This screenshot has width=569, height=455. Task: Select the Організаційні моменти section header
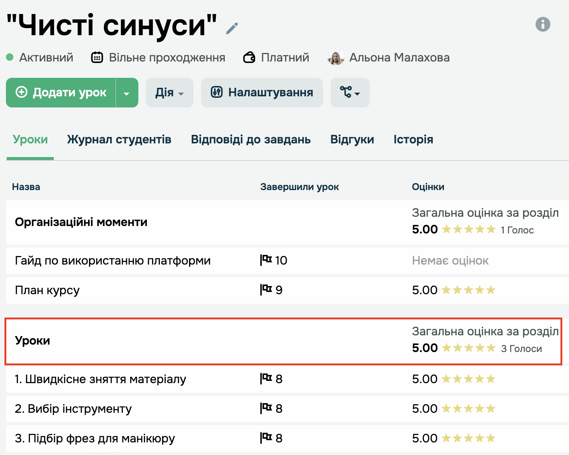pyautogui.click(x=81, y=222)
